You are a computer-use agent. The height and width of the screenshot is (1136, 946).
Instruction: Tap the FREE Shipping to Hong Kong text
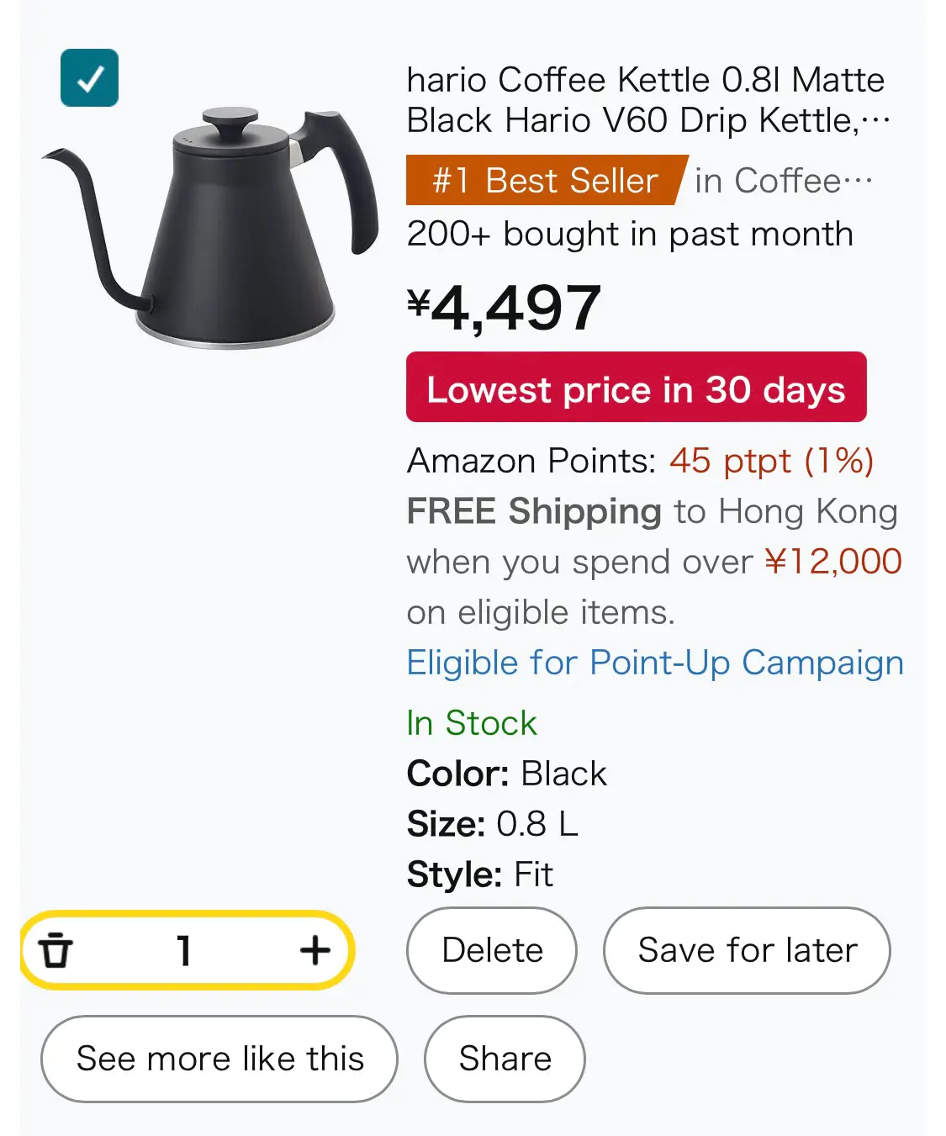pos(653,511)
